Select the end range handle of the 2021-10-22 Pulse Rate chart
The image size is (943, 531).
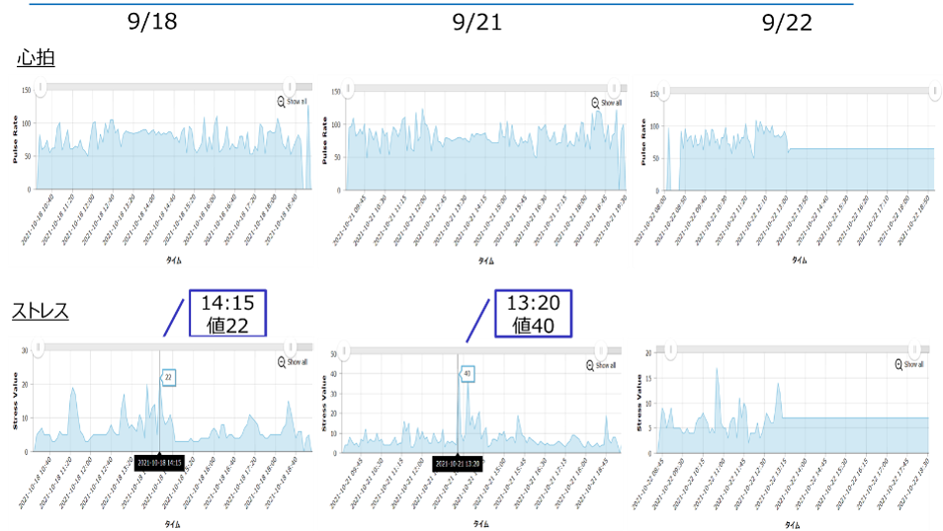[933, 92]
